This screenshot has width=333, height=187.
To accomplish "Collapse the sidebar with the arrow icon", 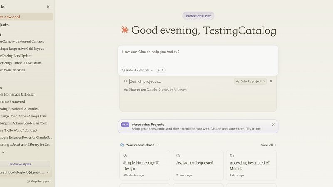I will click(x=49, y=7).
